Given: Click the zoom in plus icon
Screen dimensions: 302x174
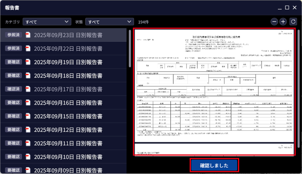Looking at the screenshot, I should (x=283, y=21).
